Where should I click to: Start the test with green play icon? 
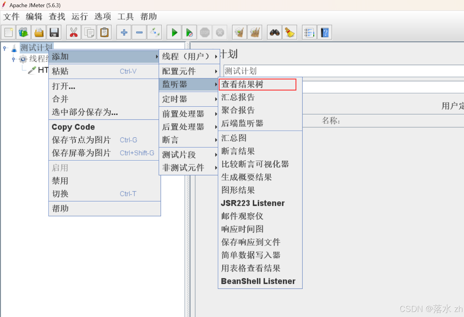[x=174, y=32]
